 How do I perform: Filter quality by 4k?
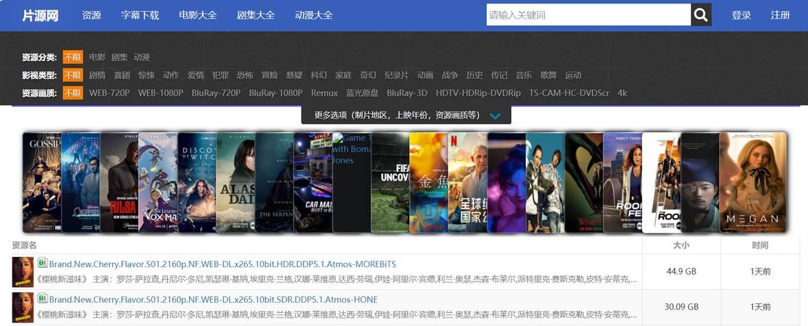click(622, 93)
